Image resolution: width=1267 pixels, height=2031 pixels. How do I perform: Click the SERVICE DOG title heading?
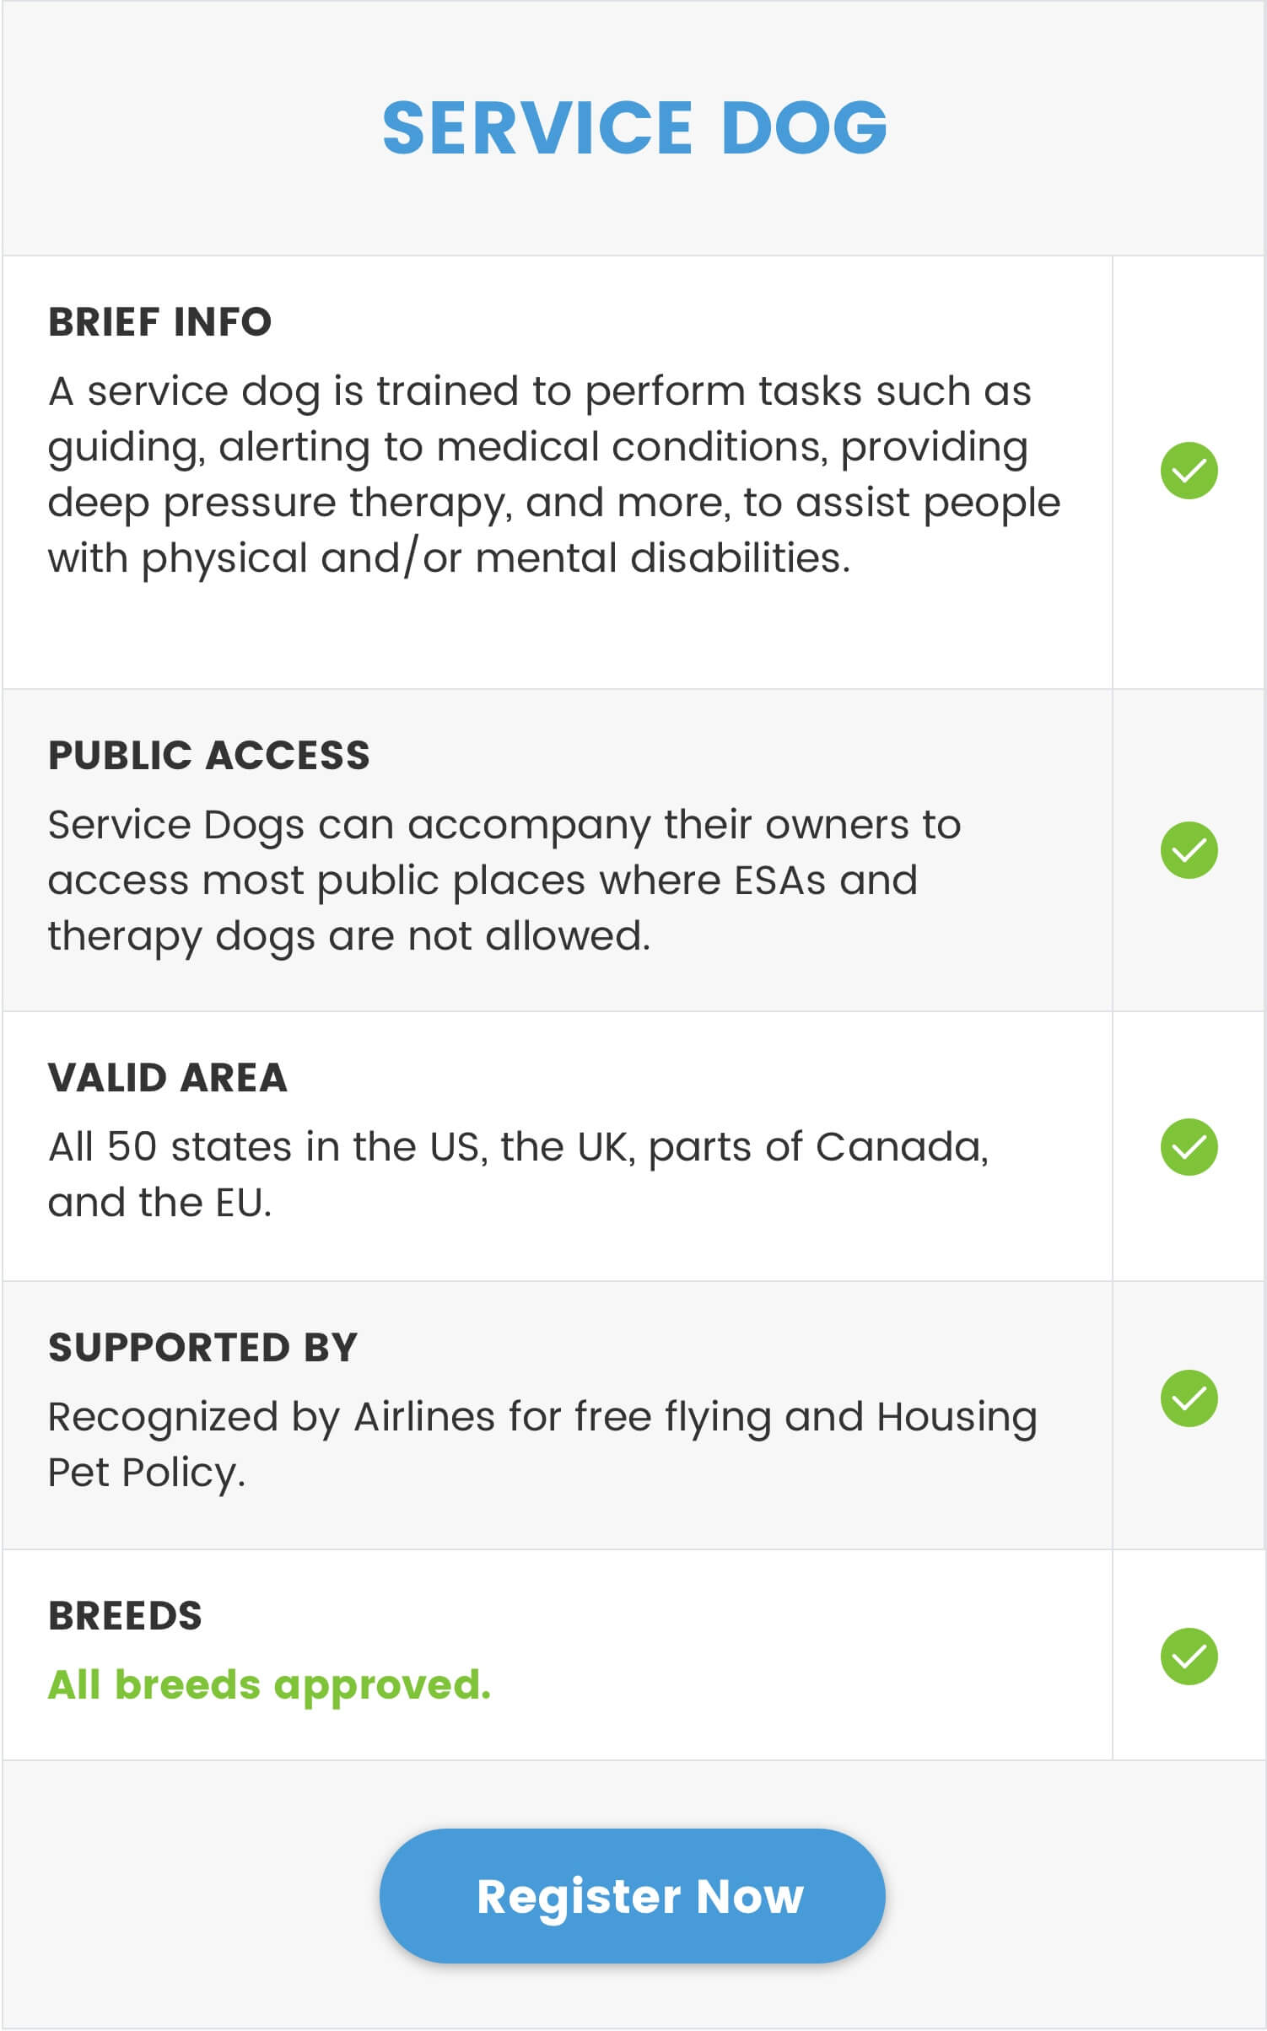click(634, 127)
